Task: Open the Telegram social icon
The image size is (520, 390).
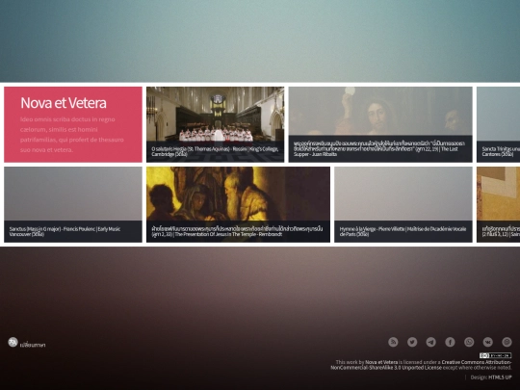Action: (x=431, y=342)
